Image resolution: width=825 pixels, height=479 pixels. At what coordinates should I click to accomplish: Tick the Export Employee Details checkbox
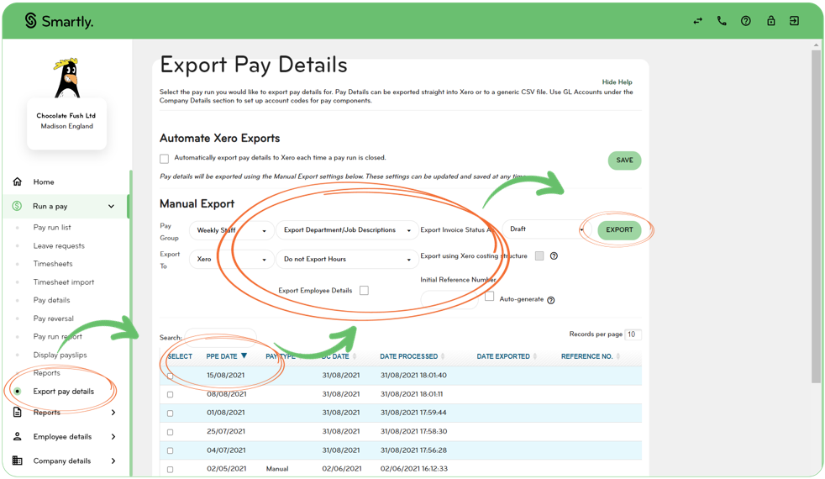tap(364, 291)
